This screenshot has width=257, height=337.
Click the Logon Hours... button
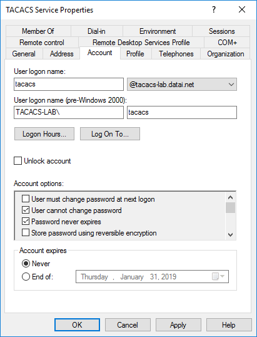coord(44,134)
